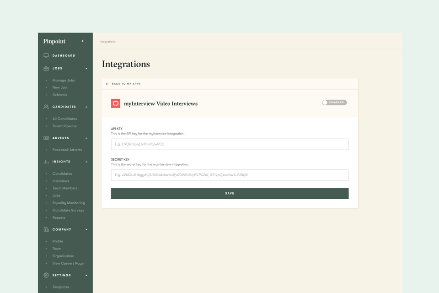439x293 pixels.
Task: Toggle the Disabled integration switch
Action: click(x=334, y=103)
